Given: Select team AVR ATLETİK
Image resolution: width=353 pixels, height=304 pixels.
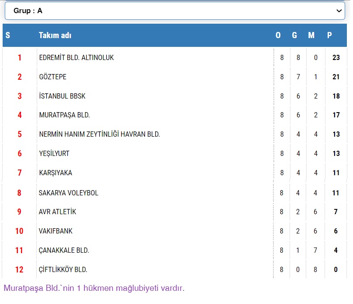Looking at the screenshot, I should click(x=57, y=212).
